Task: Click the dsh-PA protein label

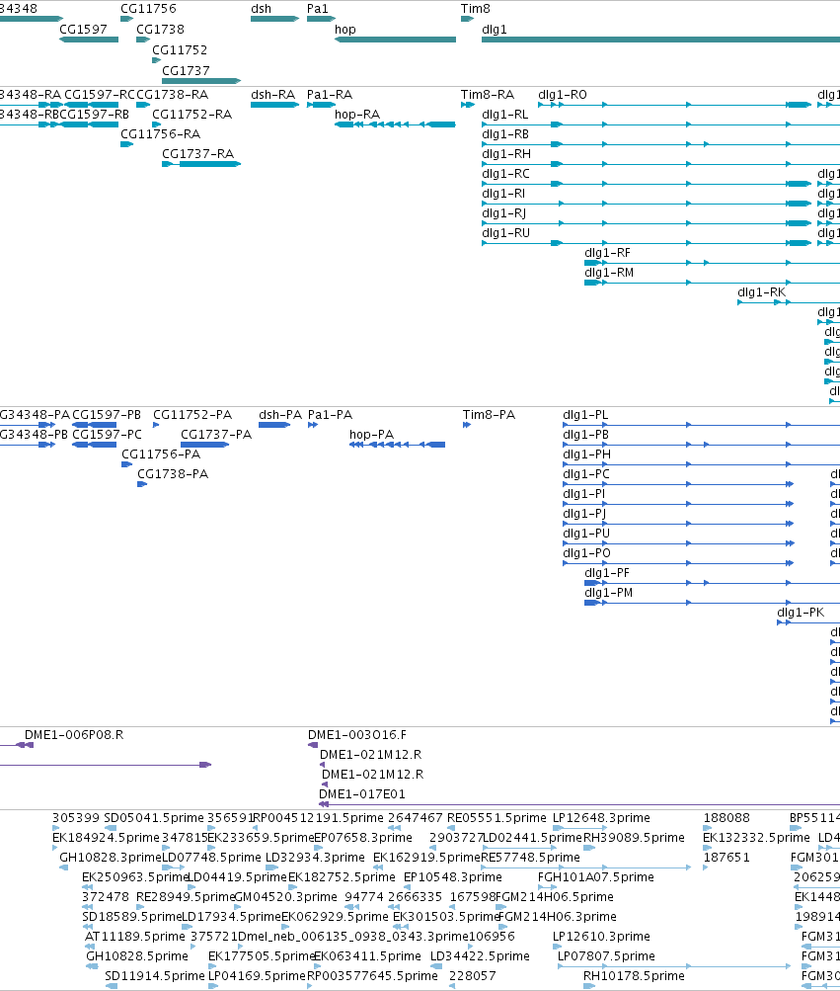Action: [280, 415]
